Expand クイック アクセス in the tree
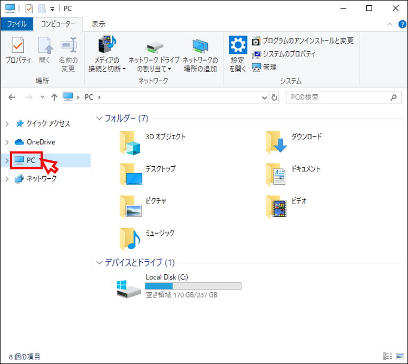 [7, 124]
